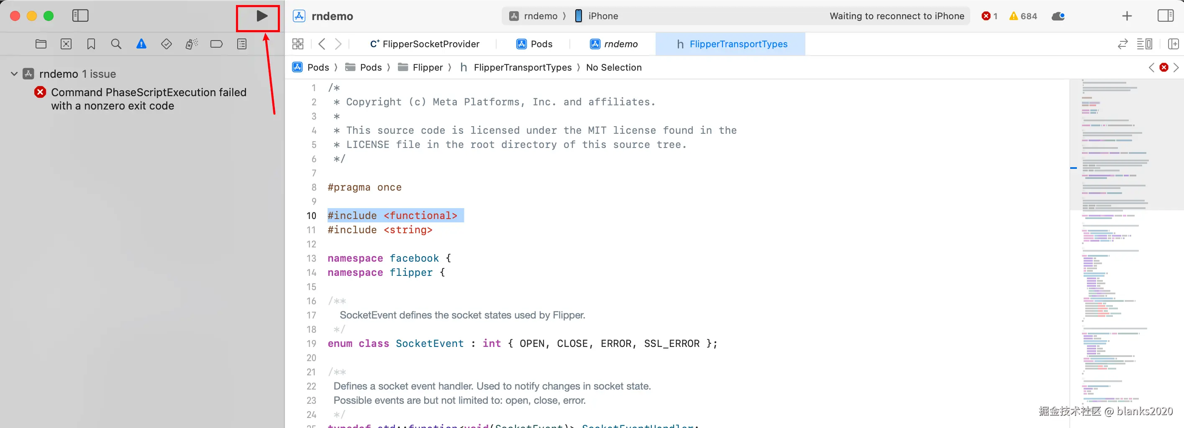Viewport: 1184px width, 428px height.
Task: Open the Find navigator magnifier
Action: point(116,44)
